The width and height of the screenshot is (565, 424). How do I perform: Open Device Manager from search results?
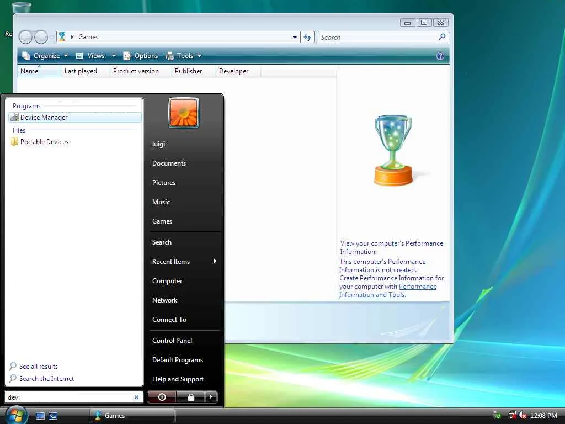[75, 118]
